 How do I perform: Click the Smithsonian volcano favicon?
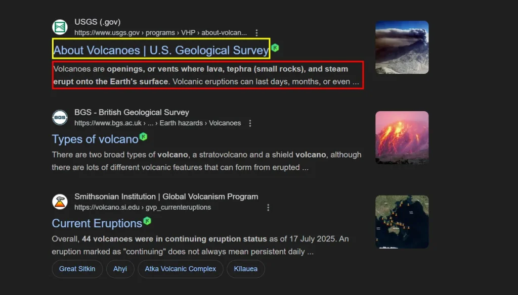[60, 202]
